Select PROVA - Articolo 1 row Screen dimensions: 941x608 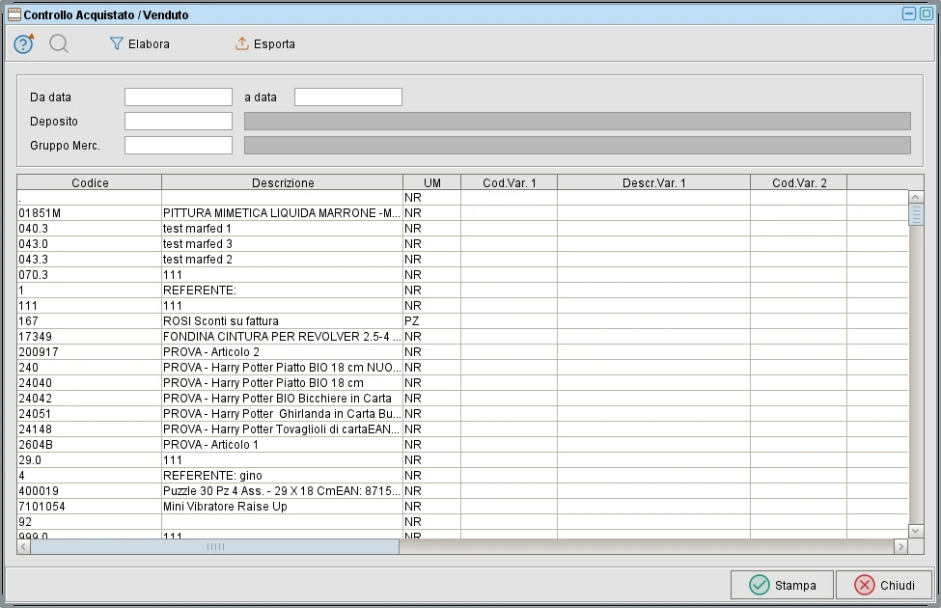(x=462, y=445)
